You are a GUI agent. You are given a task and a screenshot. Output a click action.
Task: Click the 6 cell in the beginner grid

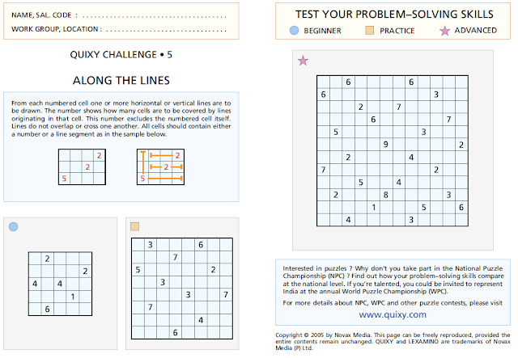click(47, 310)
